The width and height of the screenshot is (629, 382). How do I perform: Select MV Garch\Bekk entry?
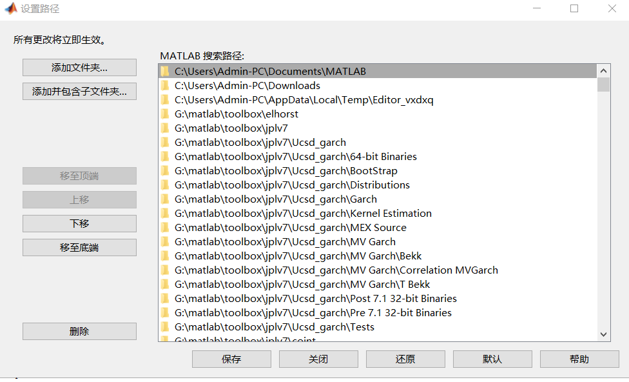click(378, 256)
